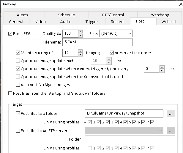Decrease the ring of images count
The width and height of the screenshot is (183, 153).
[81, 54]
